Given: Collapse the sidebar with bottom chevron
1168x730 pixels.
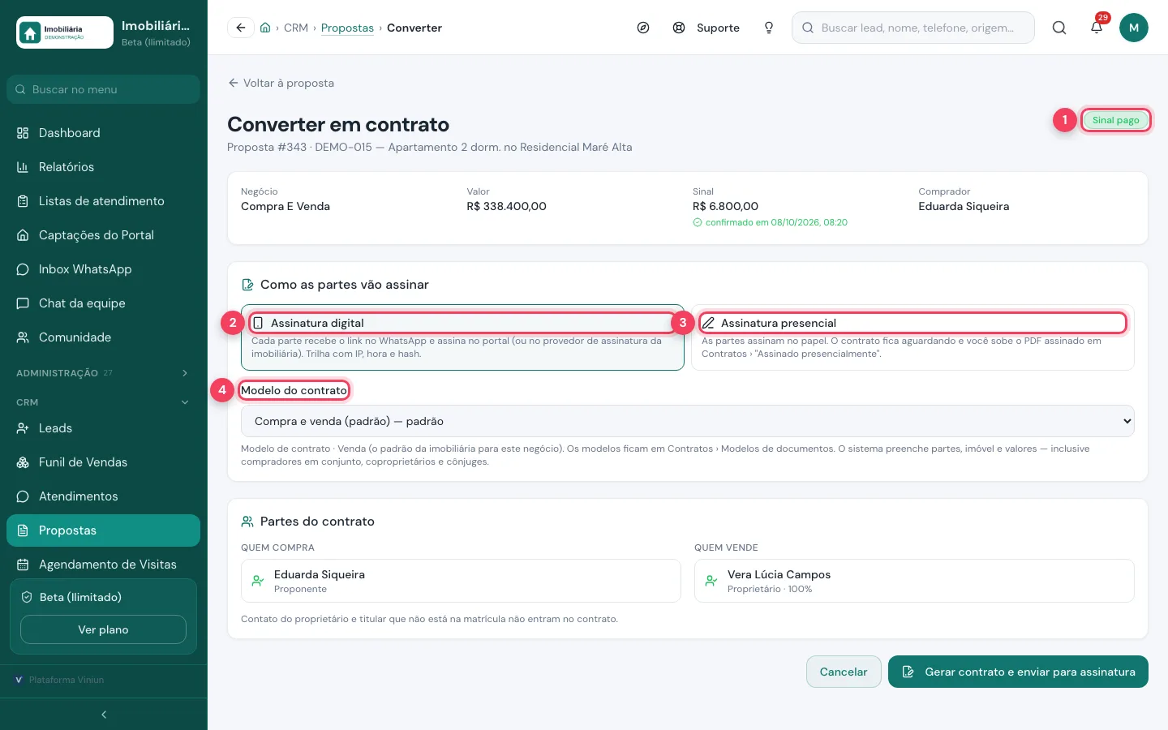Looking at the screenshot, I should [104, 715].
